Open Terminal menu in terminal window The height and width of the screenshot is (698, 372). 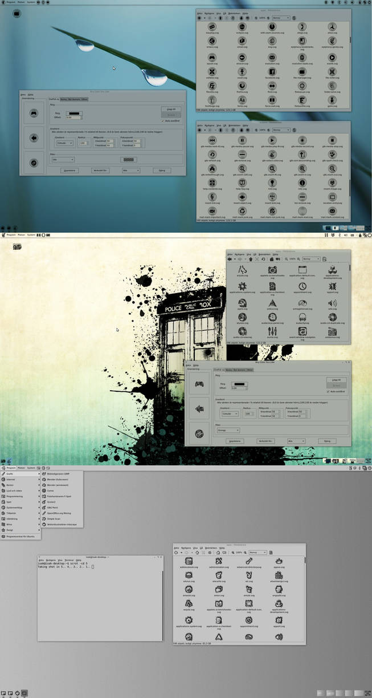(x=69, y=560)
